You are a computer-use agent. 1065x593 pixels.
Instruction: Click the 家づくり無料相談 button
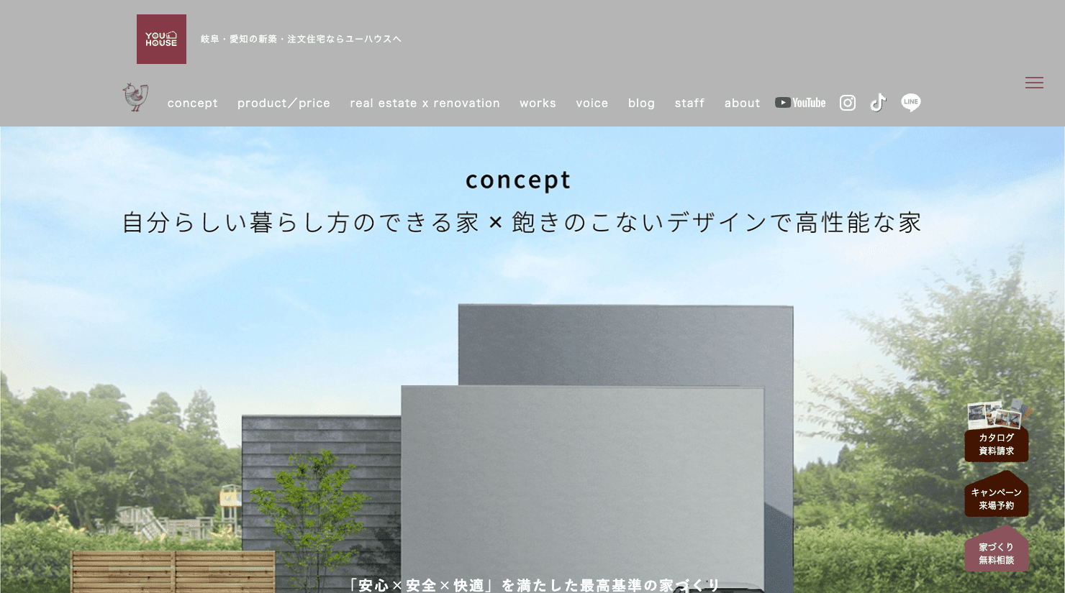[x=997, y=549]
